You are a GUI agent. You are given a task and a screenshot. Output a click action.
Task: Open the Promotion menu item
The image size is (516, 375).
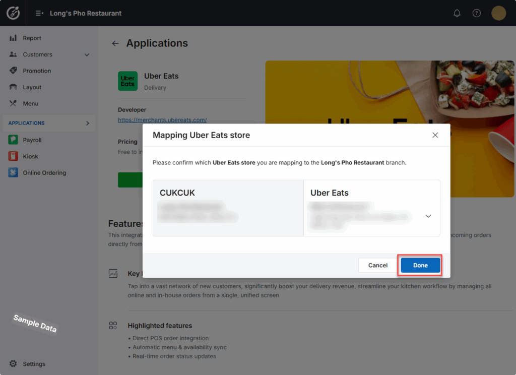[x=37, y=71]
